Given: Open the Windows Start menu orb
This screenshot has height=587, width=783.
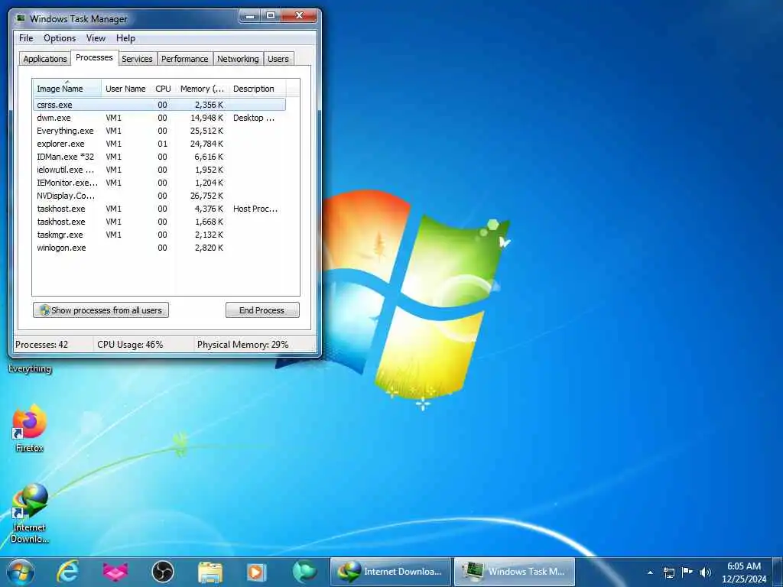Looking at the screenshot, I should click(21, 572).
